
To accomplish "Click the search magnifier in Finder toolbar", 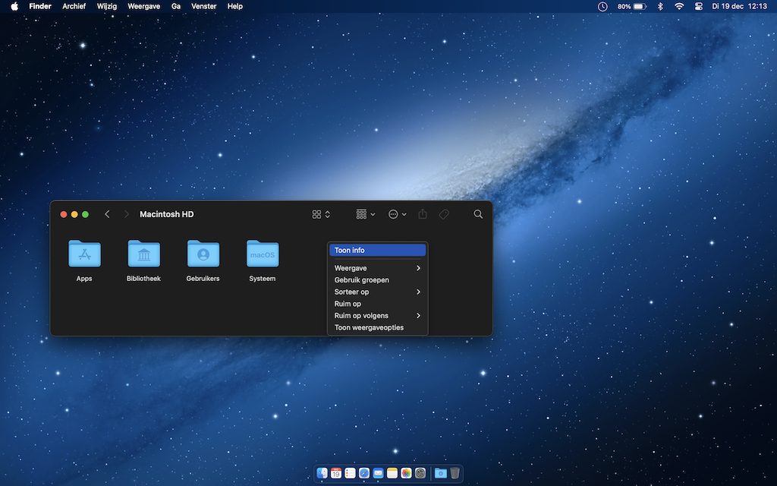I will [x=478, y=214].
